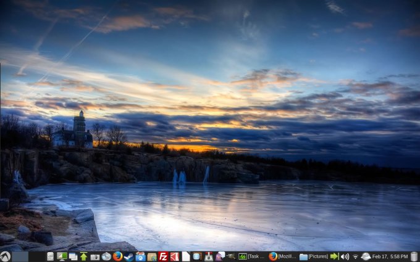Click the workspace pager box

20,256
